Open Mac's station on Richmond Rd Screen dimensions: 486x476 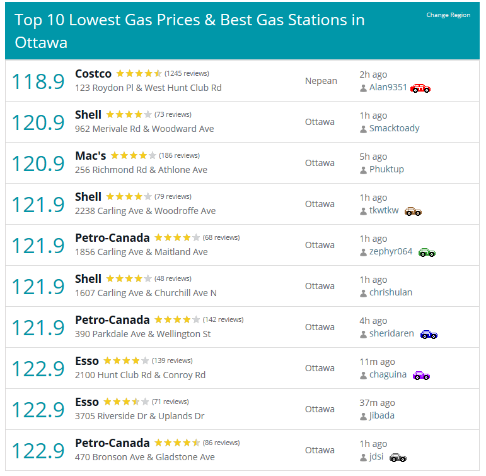tap(91, 155)
